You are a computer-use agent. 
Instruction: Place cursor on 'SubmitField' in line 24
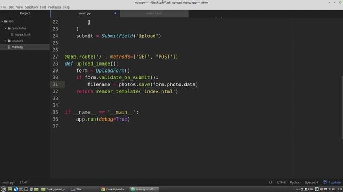(117, 36)
